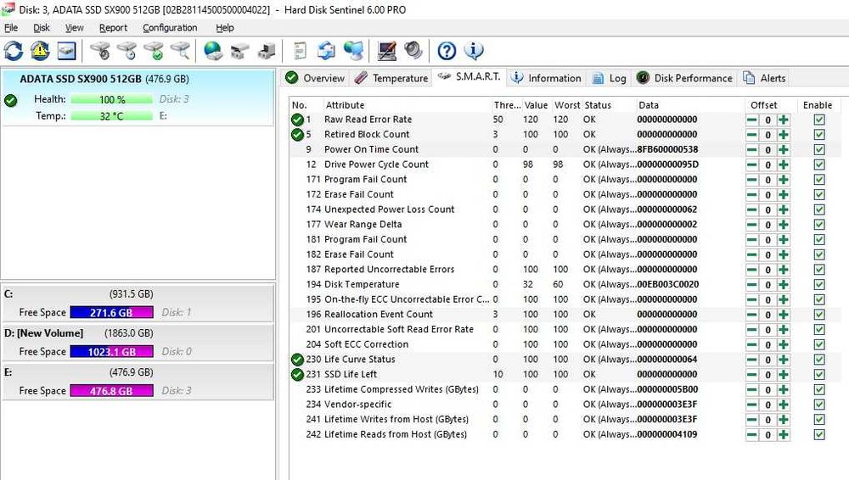Switch to the Alerts tab
849x480 pixels.
tap(764, 78)
